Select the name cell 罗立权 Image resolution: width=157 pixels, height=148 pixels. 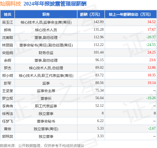click(8, 98)
